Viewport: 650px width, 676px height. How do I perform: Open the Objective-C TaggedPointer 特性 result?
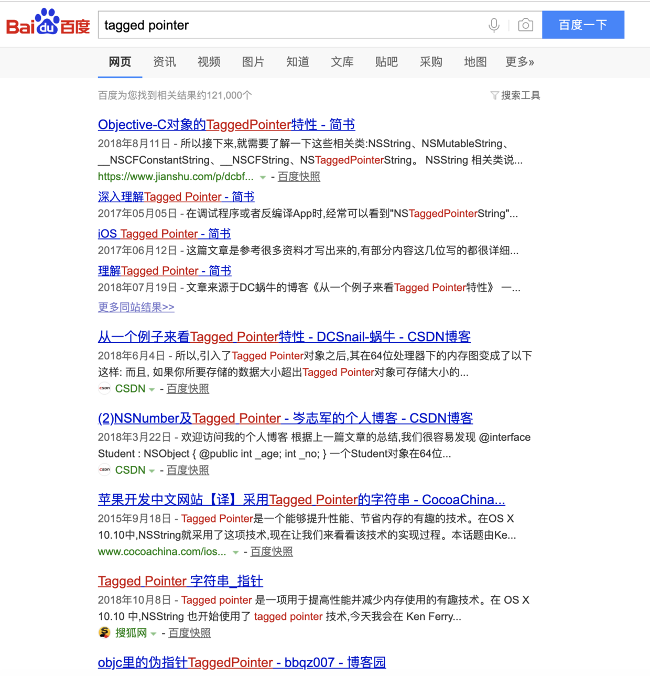click(x=226, y=125)
